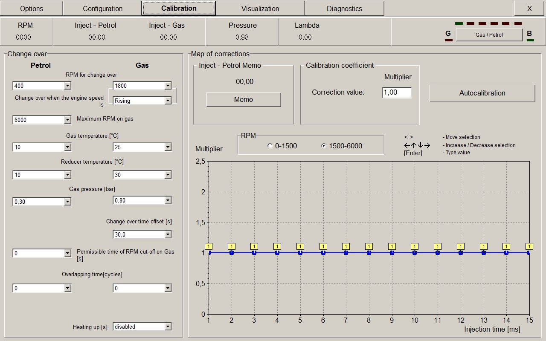Click the Memo button

pos(244,99)
